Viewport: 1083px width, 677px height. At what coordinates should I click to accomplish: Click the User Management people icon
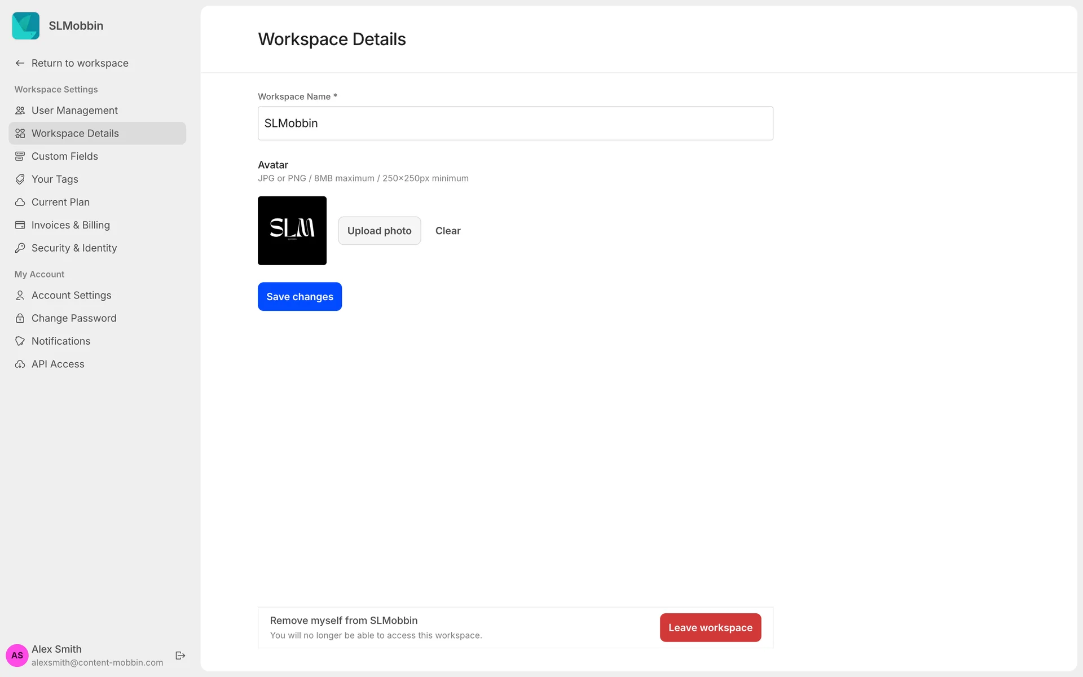point(20,111)
